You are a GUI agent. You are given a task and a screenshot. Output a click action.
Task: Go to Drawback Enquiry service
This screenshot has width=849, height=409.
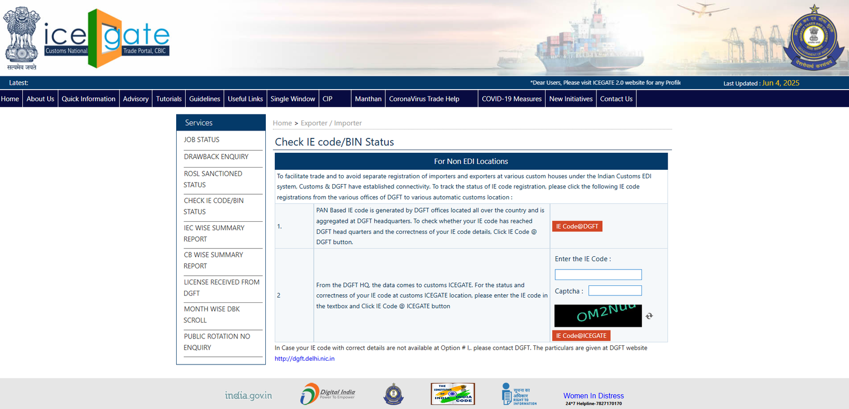(216, 156)
